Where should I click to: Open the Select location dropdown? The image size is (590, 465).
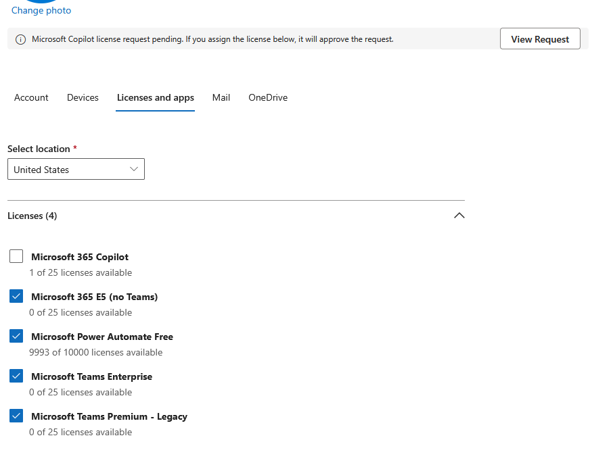point(76,169)
